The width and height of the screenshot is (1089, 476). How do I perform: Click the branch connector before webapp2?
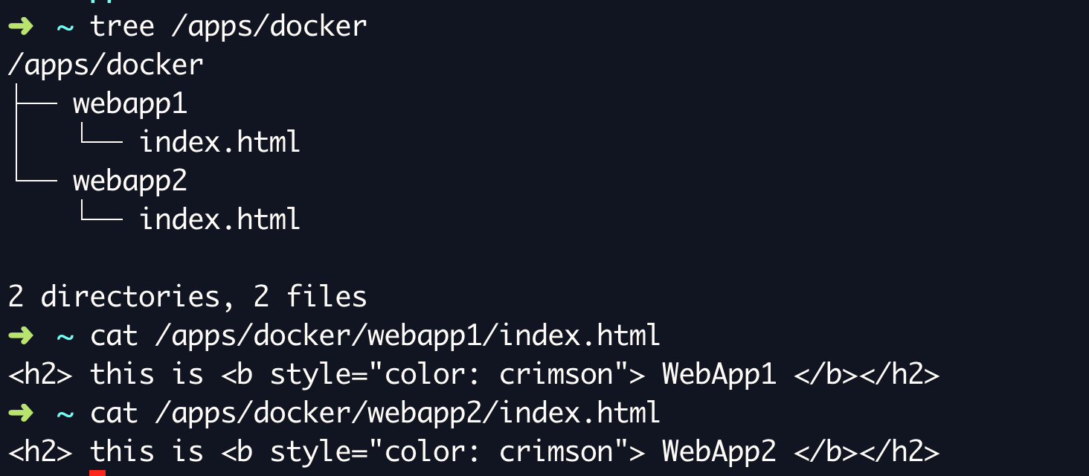pyautogui.click(x=36, y=171)
